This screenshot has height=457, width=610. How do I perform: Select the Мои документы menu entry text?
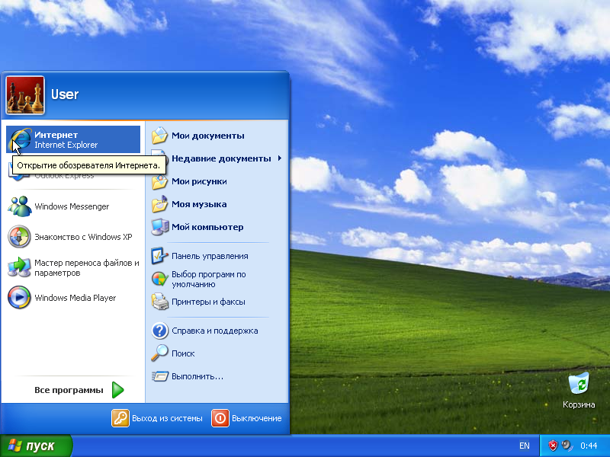(208, 136)
